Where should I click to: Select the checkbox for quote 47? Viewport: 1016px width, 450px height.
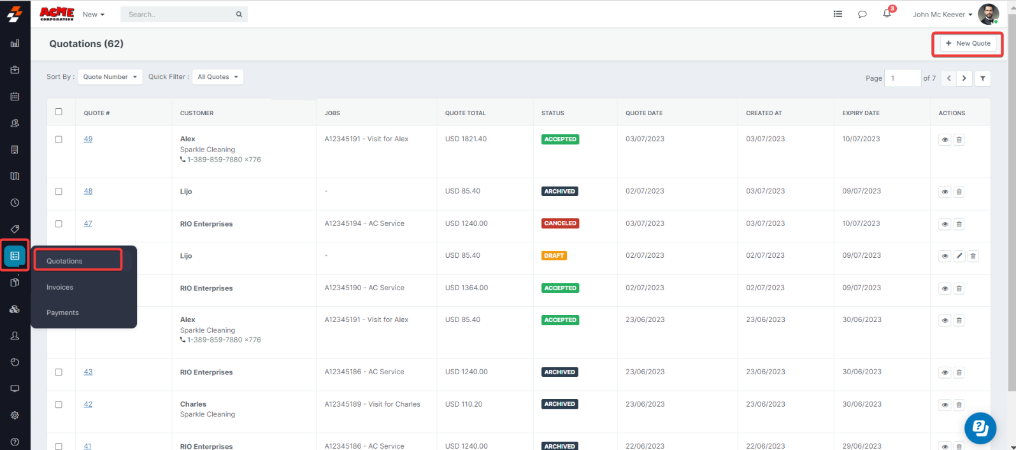59,224
